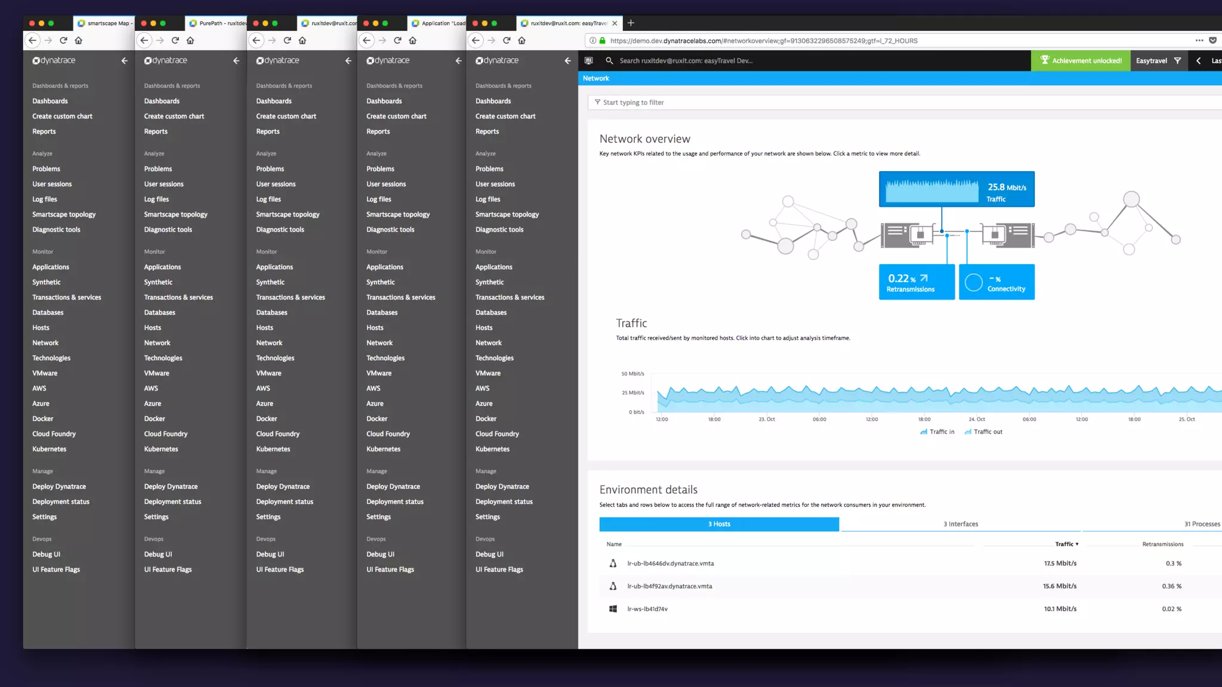Collapse sidebar with arrow next to rightmost Dynatrace logo

(567, 61)
